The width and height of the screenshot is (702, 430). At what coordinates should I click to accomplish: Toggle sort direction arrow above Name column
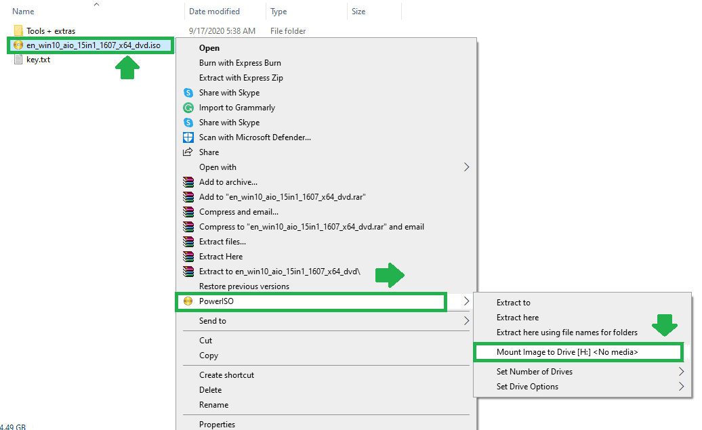pyautogui.click(x=96, y=5)
